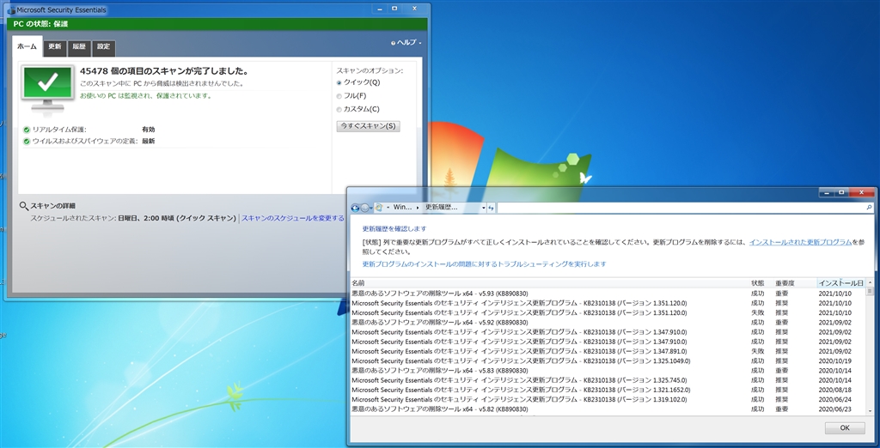Image resolution: width=880 pixels, height=448 pixels.
Task: Click the Win... breadcrumb segment
Action: [x=402, y=208]
